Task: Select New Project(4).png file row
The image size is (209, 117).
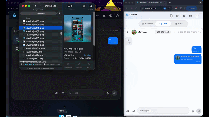Action: point(41,28)
